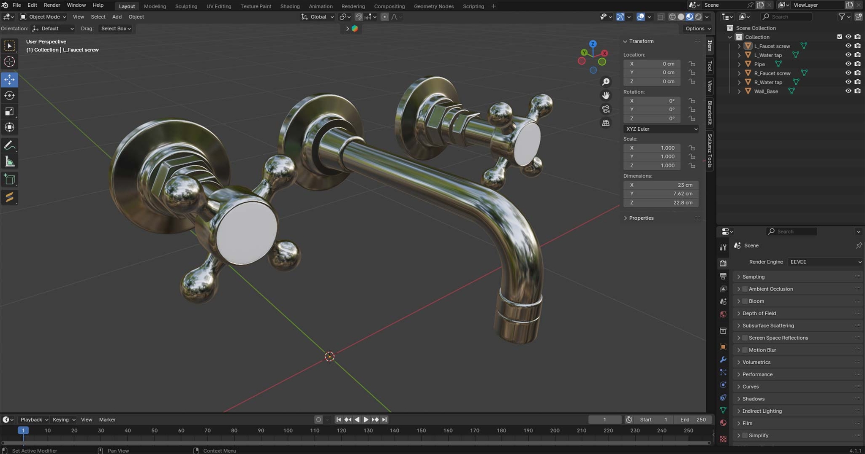Hide L_Faucet screw in viewport
This screenshot has height=454, width=865.
click(848, 46)
